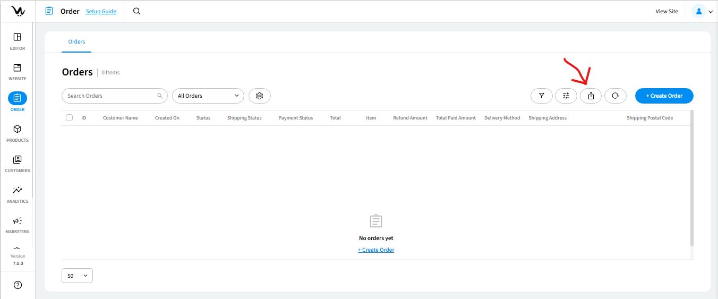Tick the select-all orders checkbox

click(70, 118)
